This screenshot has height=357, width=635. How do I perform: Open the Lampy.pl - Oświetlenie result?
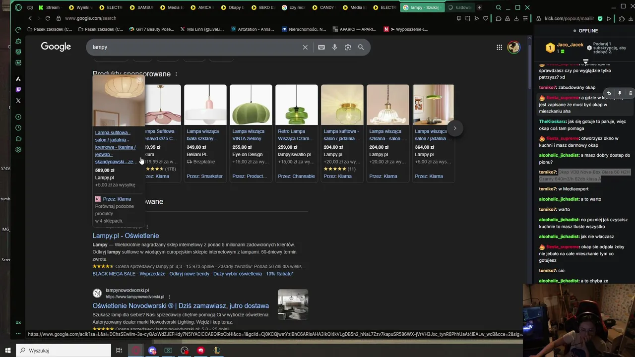click(x=126, y=236)
